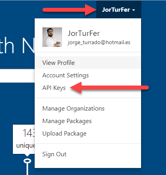Choose Manage Organizations
The width and height of the screenshot is (166, 175).
click(88, 109)
